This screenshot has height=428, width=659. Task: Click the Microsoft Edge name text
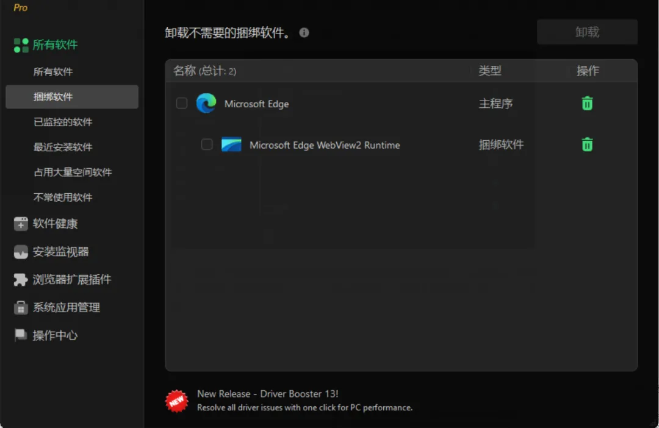point(256,104)
